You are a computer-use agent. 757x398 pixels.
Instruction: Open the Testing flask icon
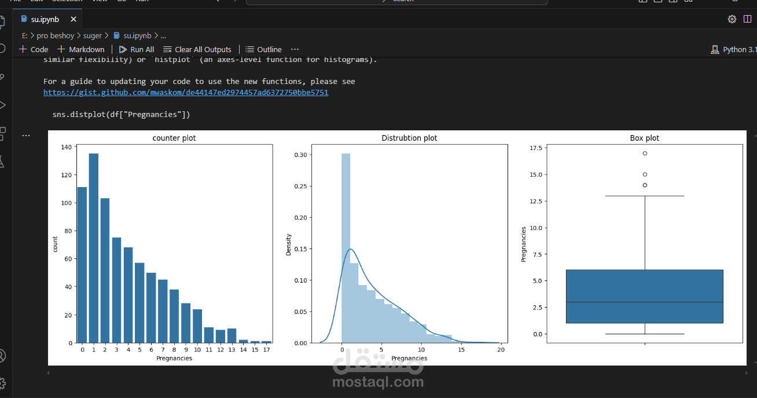(2, 162)
